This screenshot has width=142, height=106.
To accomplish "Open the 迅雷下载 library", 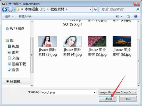I will tap(17, 64).
